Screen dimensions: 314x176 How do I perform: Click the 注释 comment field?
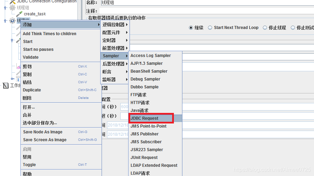207,11
